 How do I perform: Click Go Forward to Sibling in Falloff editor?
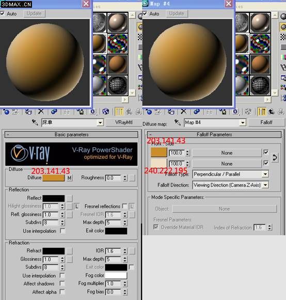coord(281,112)
